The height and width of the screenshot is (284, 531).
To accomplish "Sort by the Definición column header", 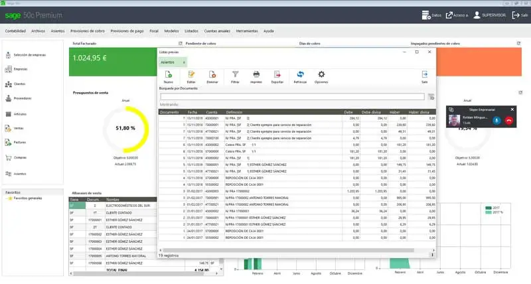I will (x=283, y=112).
